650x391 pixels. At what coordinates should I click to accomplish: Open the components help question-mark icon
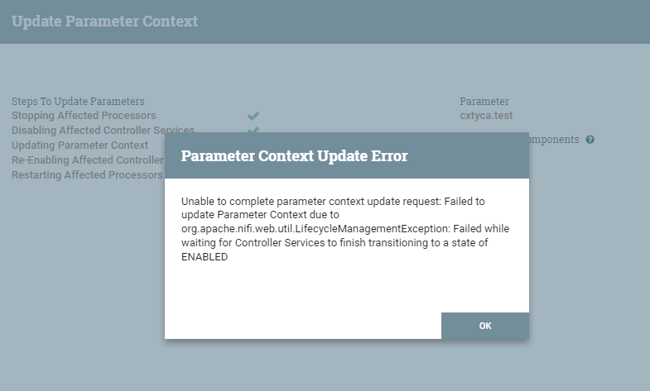[590, 140]
